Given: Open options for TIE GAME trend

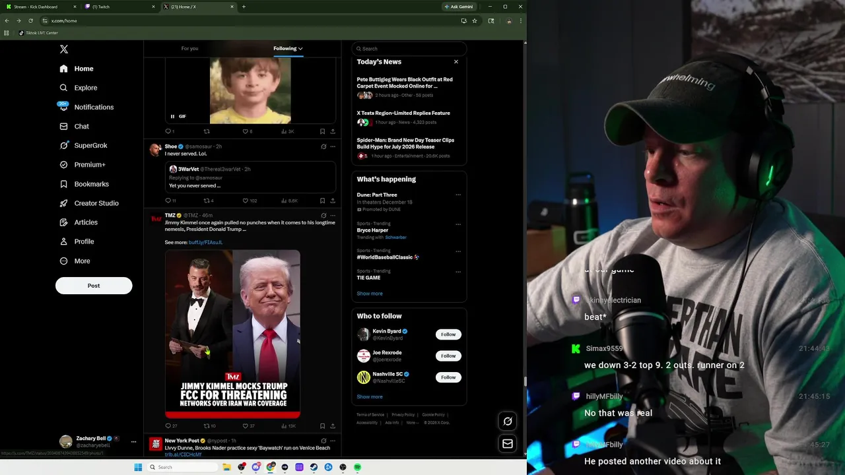Looking at the screenshot, I should click(x=458, y=272).
